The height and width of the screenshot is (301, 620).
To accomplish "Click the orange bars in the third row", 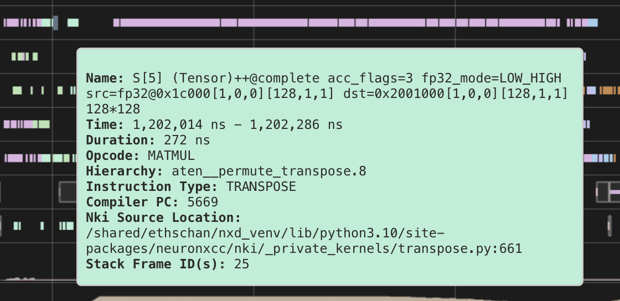I will tap(608, 90).
